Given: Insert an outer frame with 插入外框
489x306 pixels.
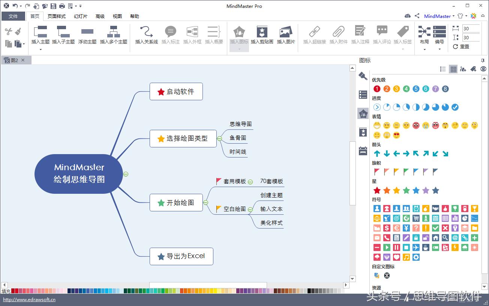Looking at the screenshot, I should [192, 36].
